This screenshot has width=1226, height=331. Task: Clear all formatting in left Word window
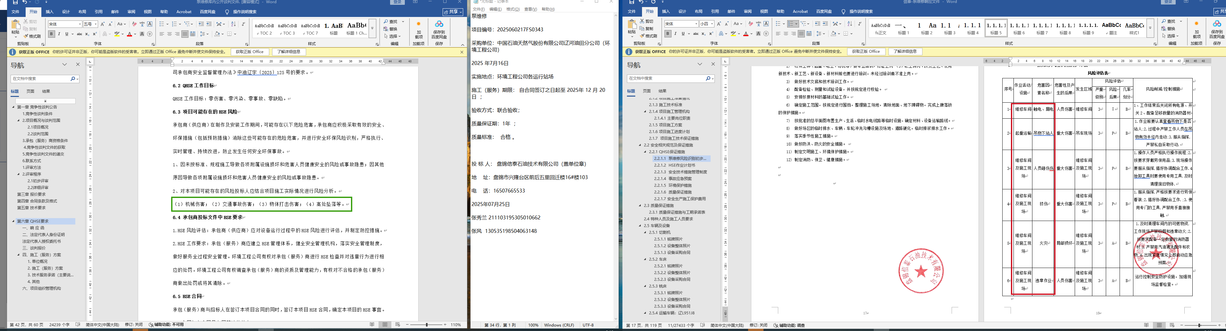pos(134,24)
